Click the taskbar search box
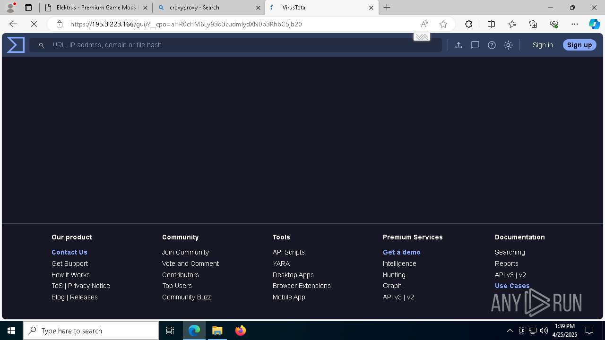 pyautogui.click(x=91, y=331)
